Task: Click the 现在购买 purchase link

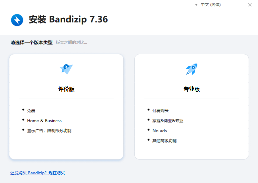Action: tap(57, 173)
